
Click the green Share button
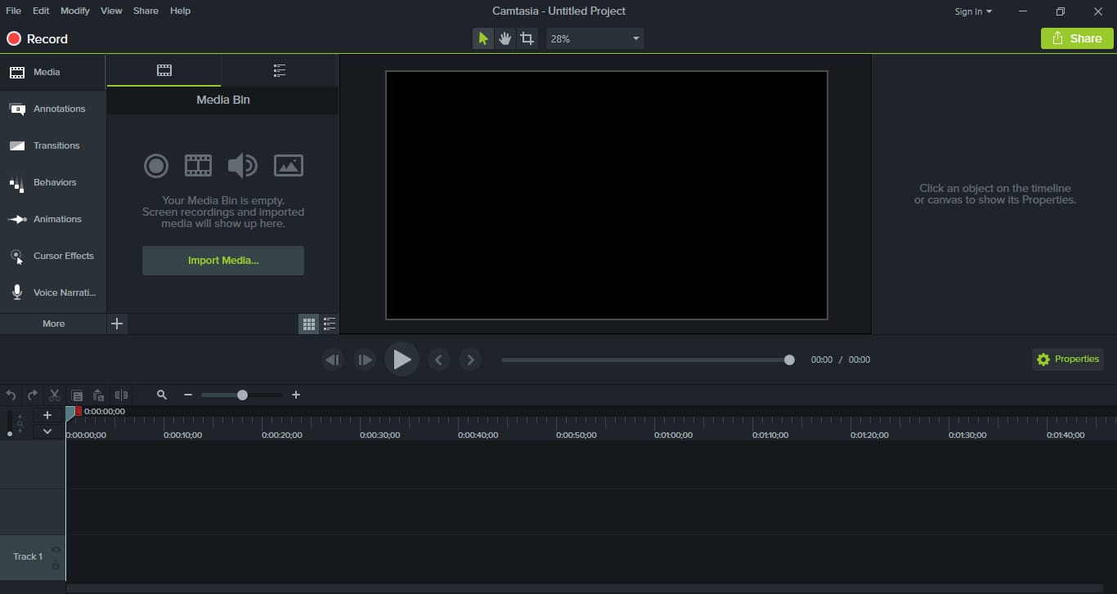click(x=1077, y=38)
